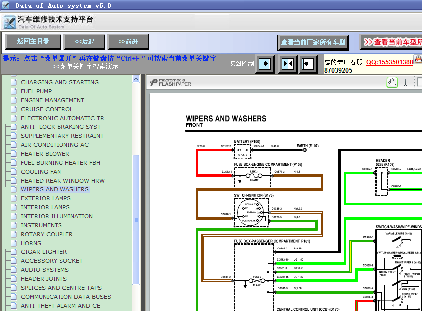
Task: Select the highlighted WIPERS AND WASHERS entry
Action: (x=55, y=189)
